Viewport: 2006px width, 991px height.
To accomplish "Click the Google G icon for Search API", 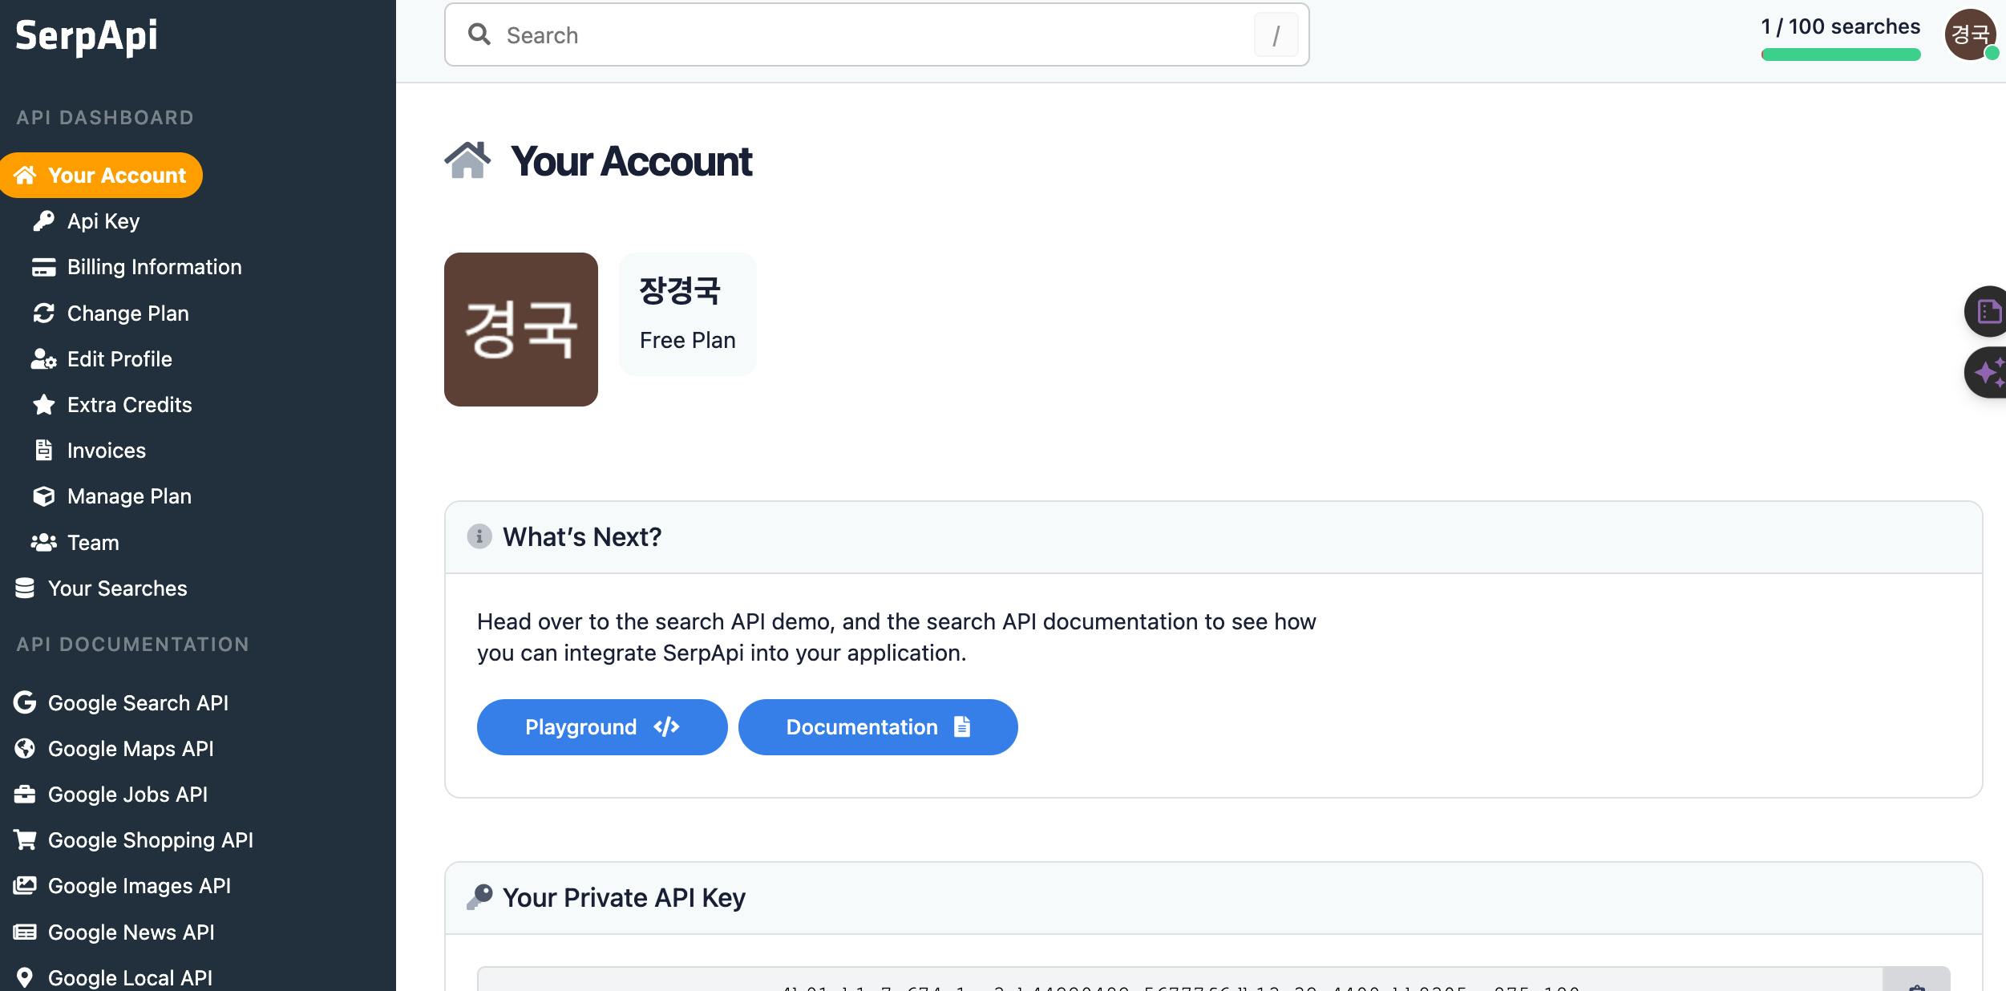I will (x=25, y=702).
